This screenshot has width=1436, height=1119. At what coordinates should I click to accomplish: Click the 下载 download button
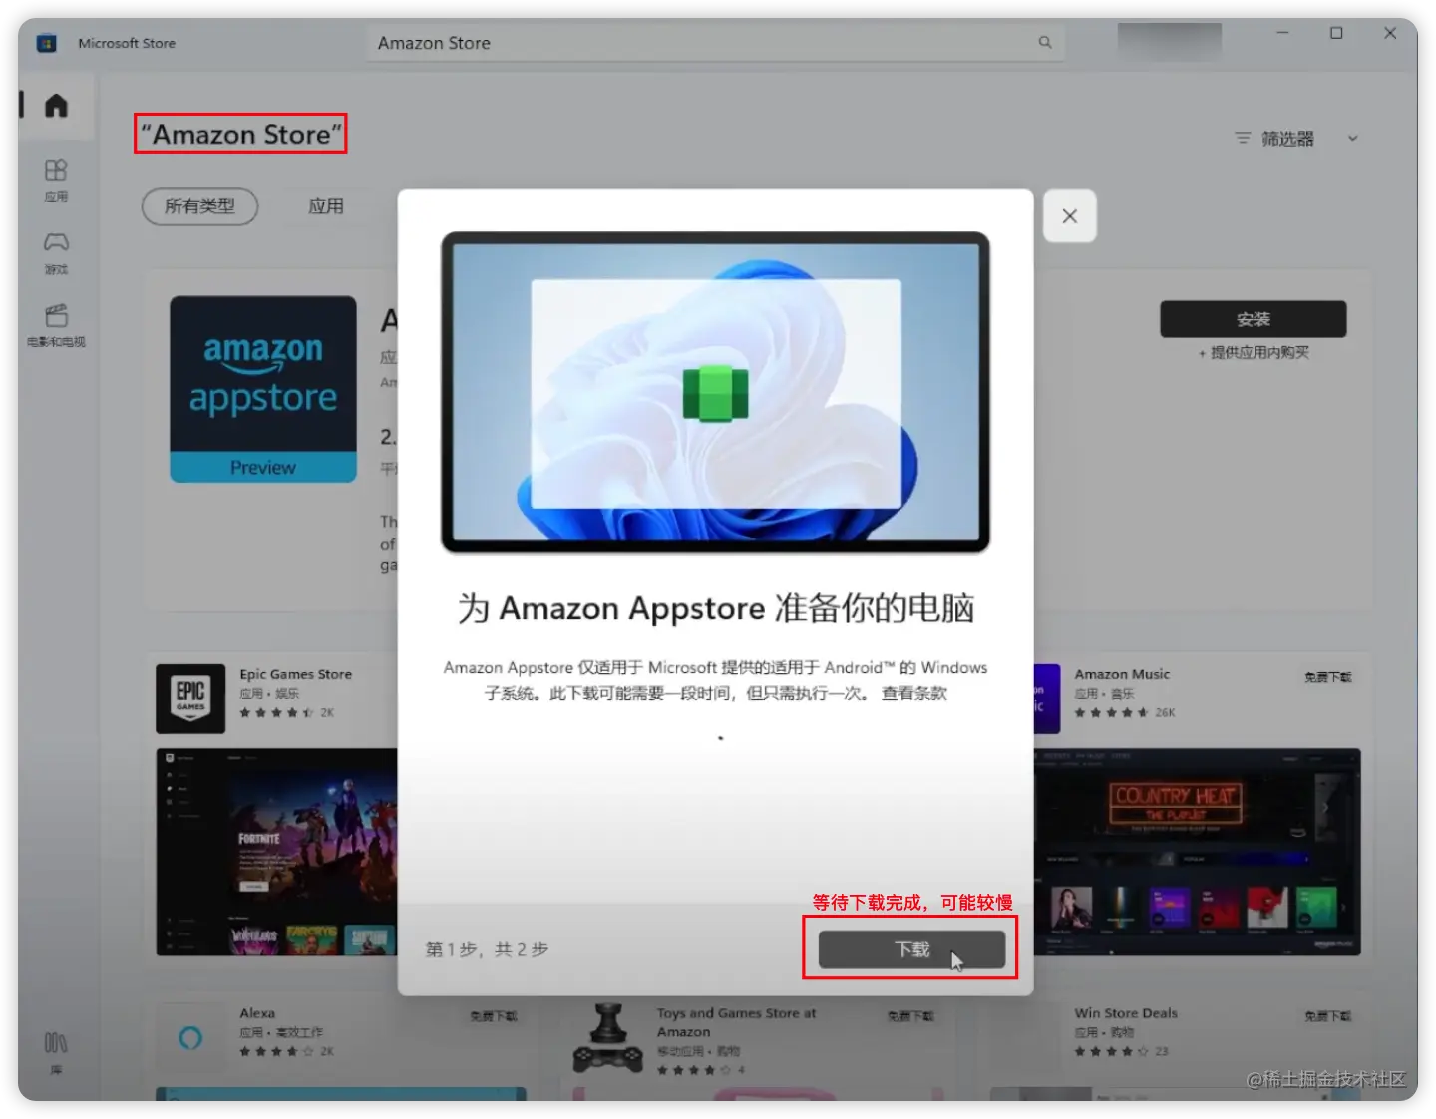point(911,949)
